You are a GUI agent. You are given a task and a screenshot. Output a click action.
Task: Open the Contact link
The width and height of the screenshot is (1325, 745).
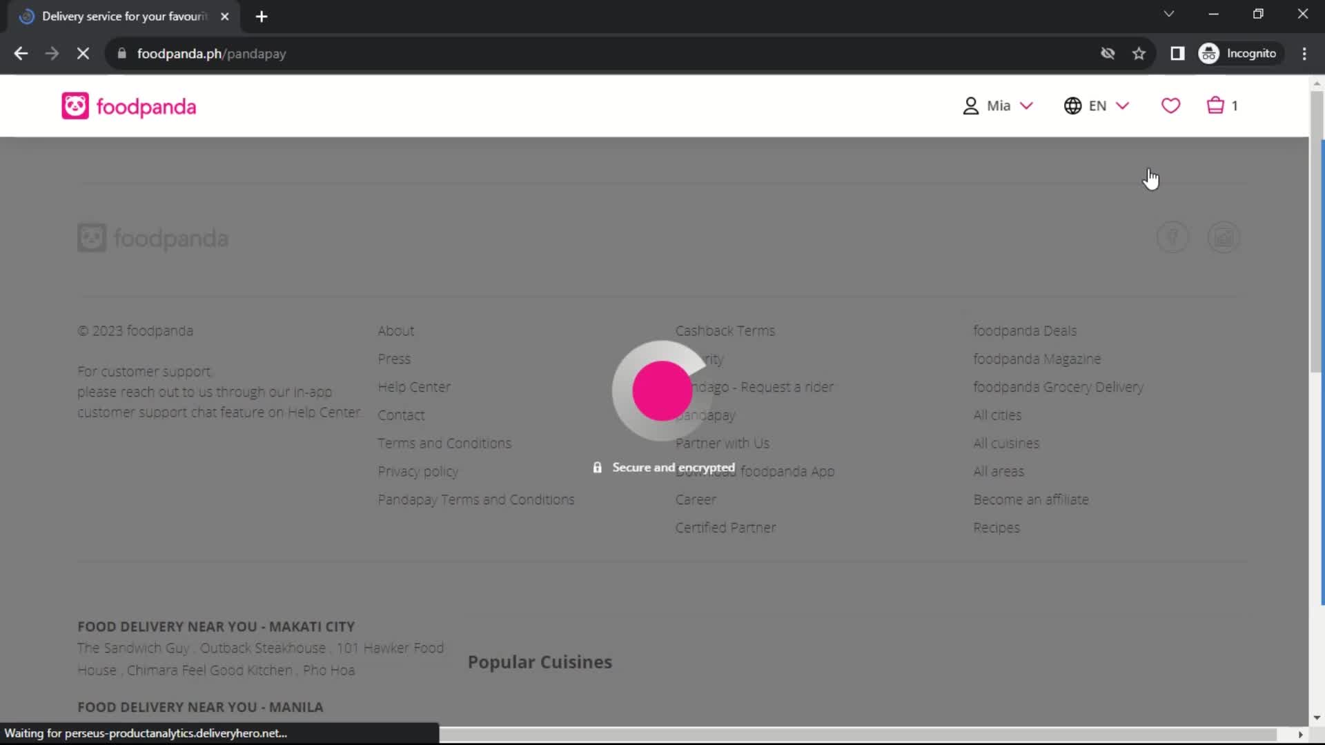401,415
